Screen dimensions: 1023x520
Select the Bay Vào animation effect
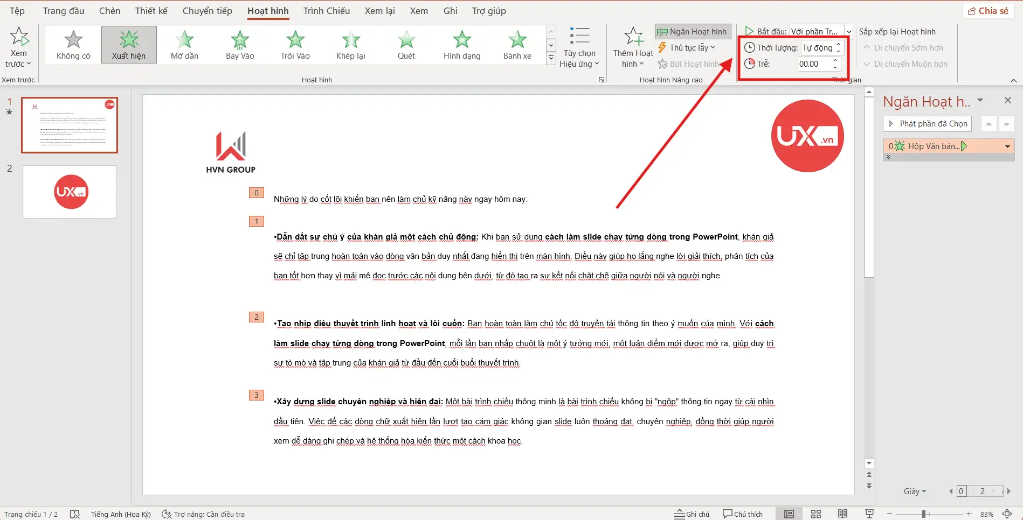tap(240, 45)
